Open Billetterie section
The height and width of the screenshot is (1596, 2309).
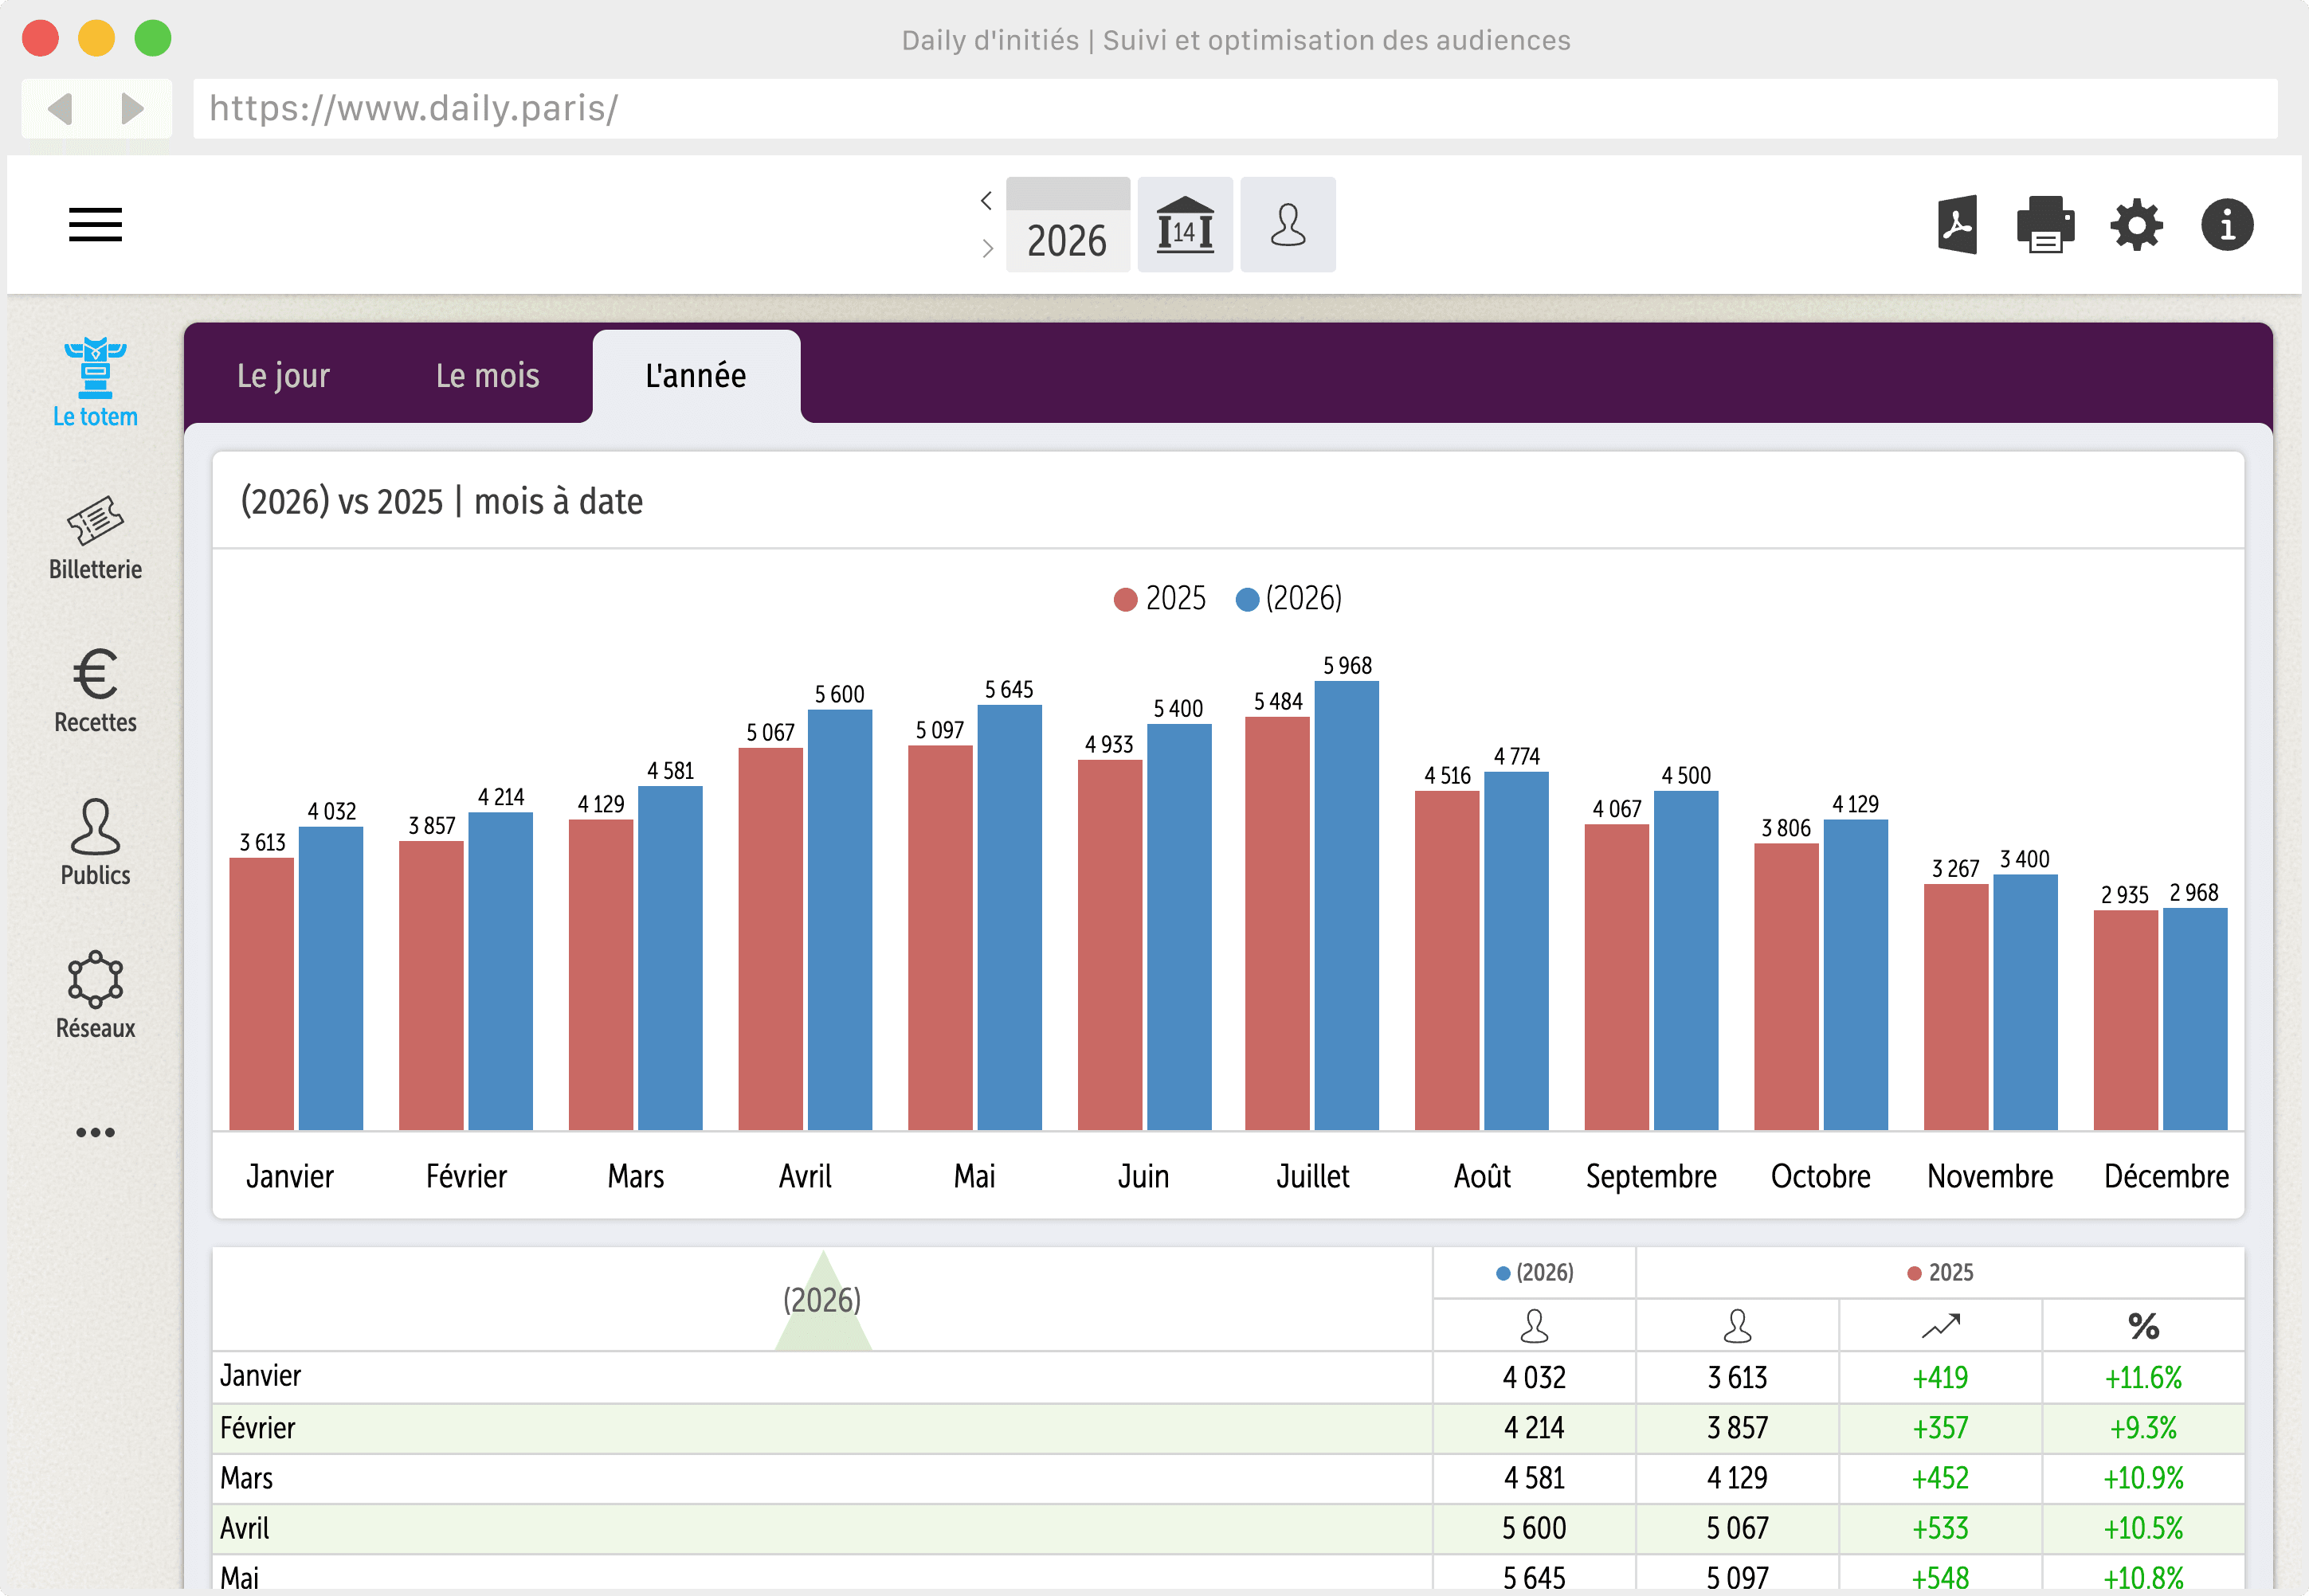95,538
